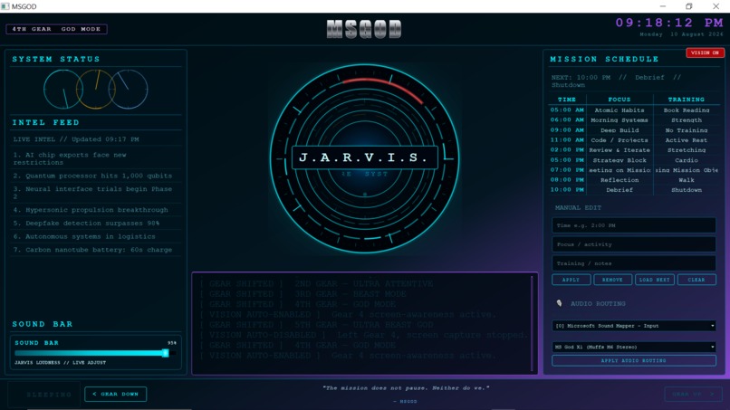730x410 pixels.
Task: Select the 11:00 AM Code / Projects row
Action: (x=634, y=140)
